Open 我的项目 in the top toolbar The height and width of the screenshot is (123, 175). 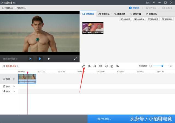[21, 8]
